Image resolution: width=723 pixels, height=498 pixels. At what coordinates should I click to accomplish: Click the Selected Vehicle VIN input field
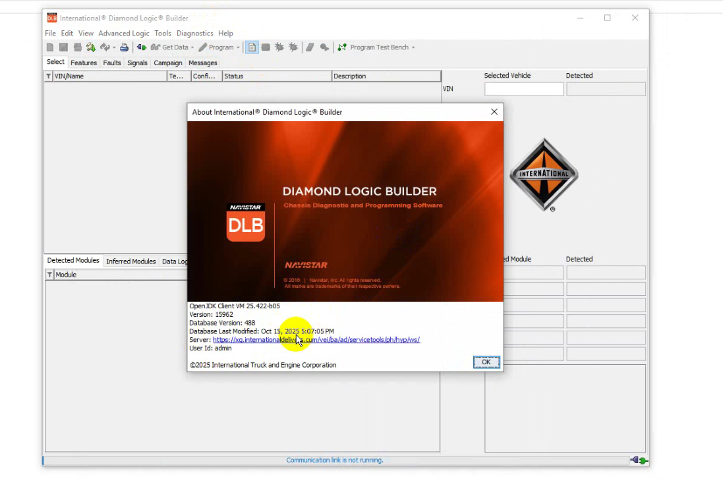[x=524, y=89]
